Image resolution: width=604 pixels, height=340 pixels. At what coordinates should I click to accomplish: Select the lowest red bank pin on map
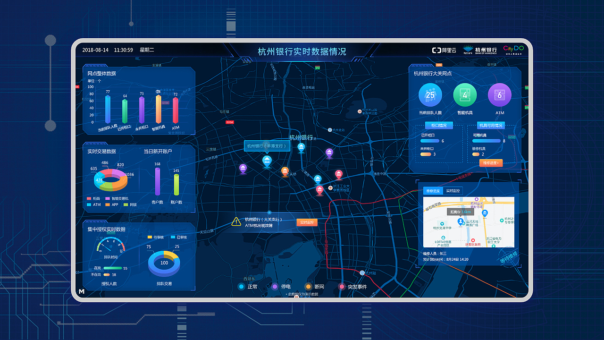(x=320, y=191)
